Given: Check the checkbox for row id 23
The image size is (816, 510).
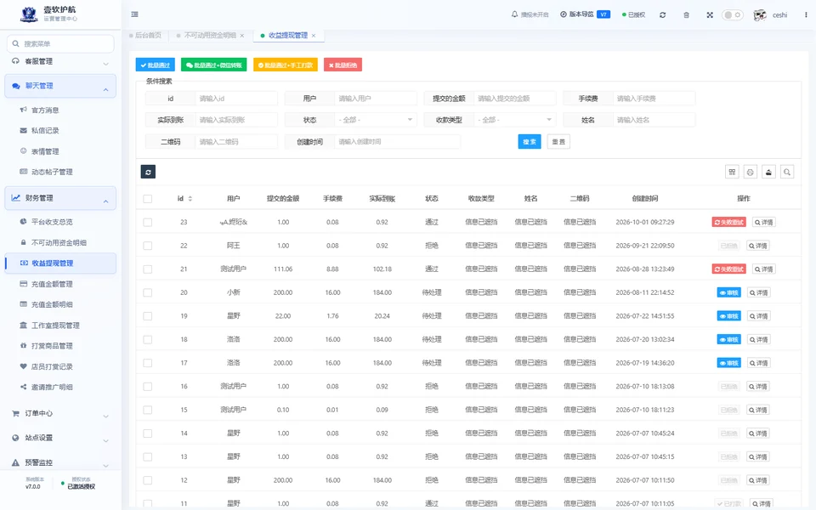Looking at the screenshot, I should click(148, 222).
